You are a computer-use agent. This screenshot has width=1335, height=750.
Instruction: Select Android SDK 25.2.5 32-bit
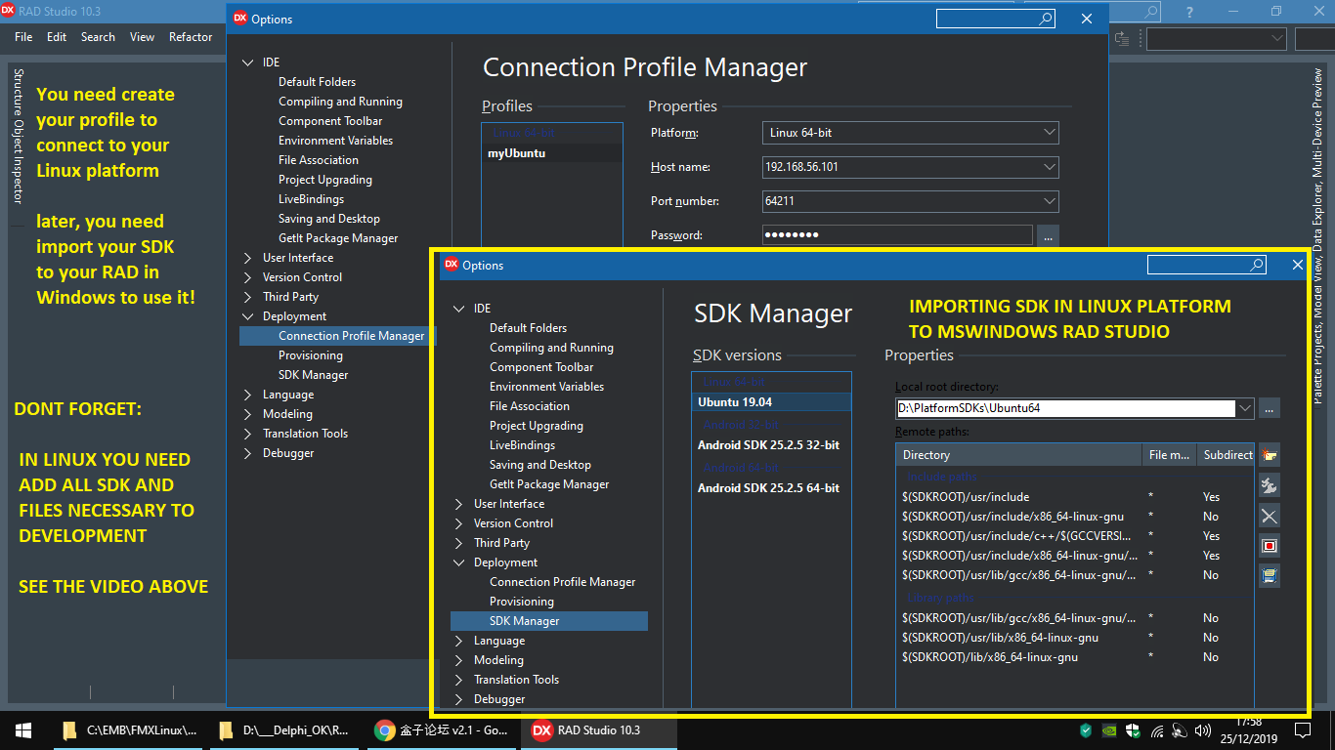(x=771, y=445)
